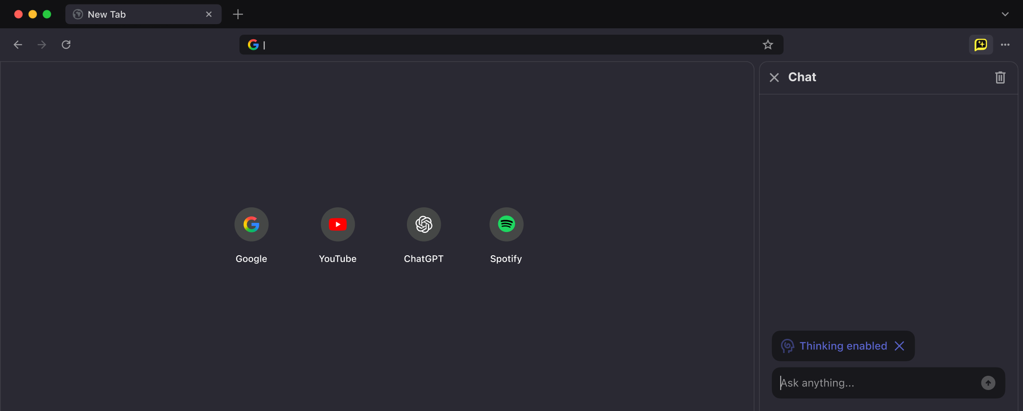1023x411 pixels.
Task: Click the Spotify shortcut label
Action: coord(506,259)
